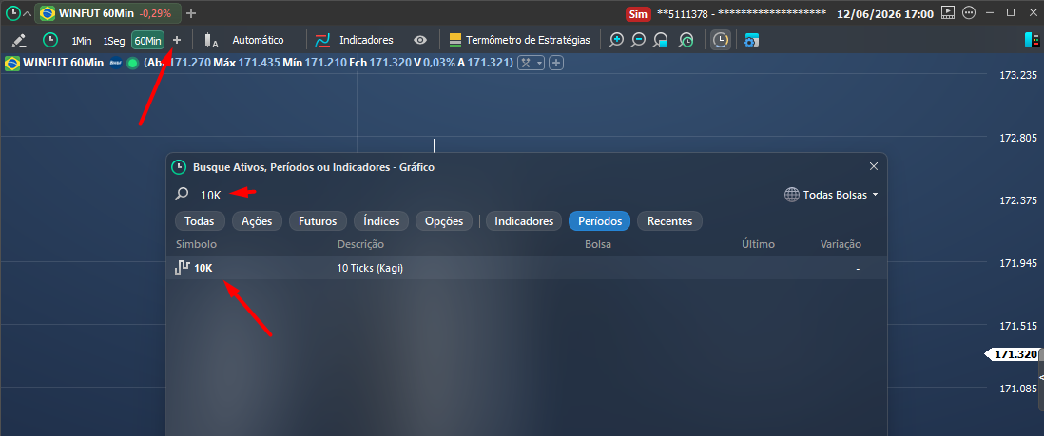Open the app clock logo menu
Viewport: 1044px width, 436px height.
(12, 12)
